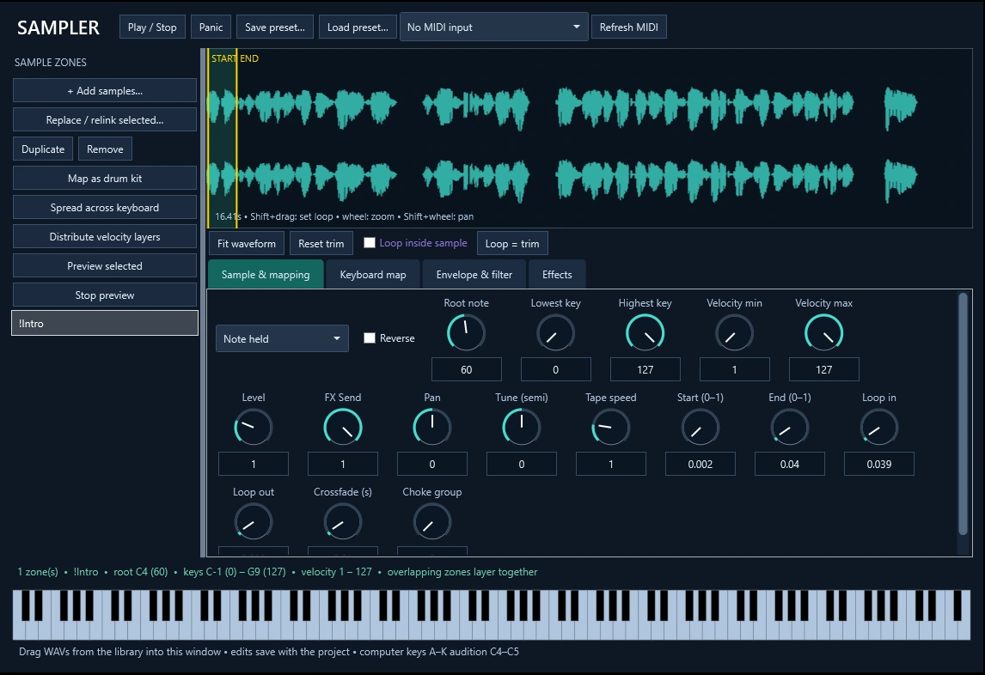Click the Velocity min knob
Image resolution: width=985 pixels, height=675 pixels.
click(734, 333)
